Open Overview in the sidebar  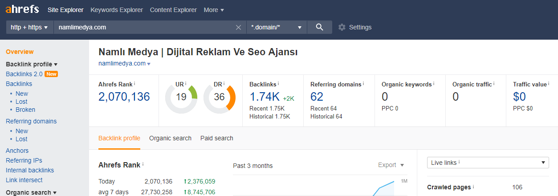[20, 52]
